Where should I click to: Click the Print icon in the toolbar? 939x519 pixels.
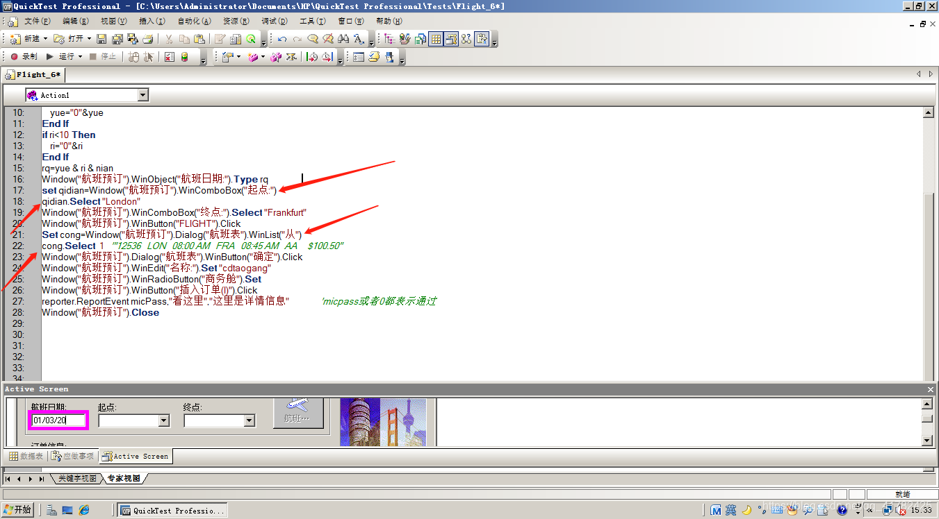pos(147,39)
